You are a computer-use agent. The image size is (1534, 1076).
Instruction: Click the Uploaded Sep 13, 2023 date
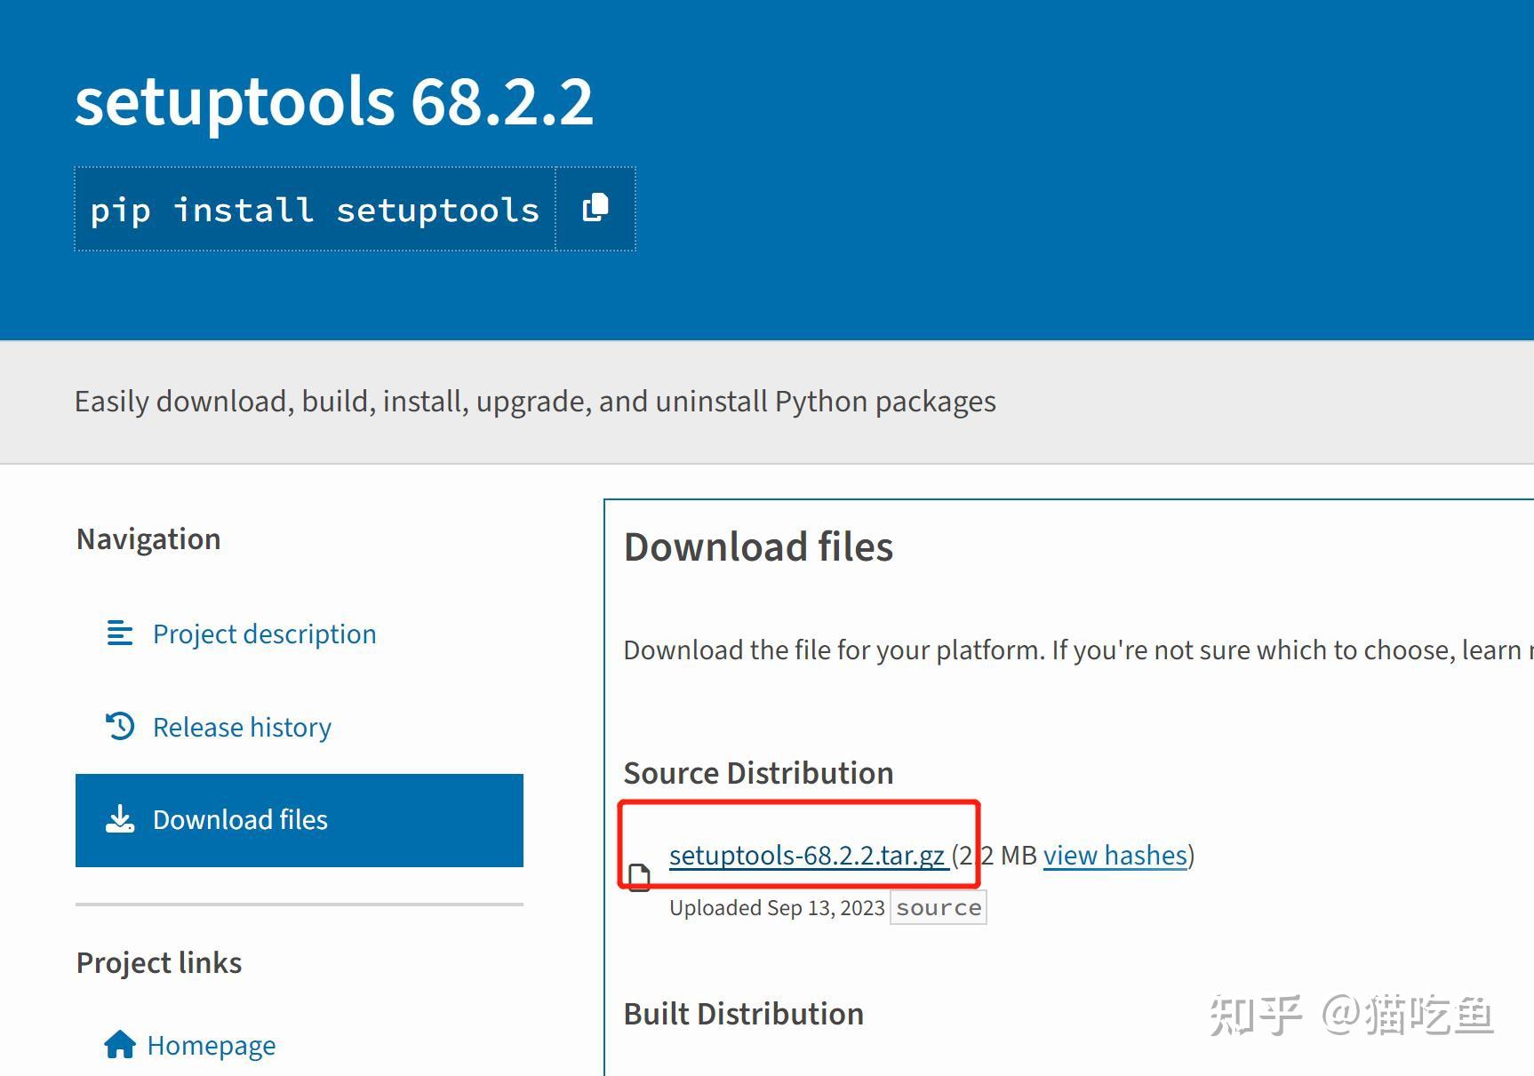coord(777,908)
